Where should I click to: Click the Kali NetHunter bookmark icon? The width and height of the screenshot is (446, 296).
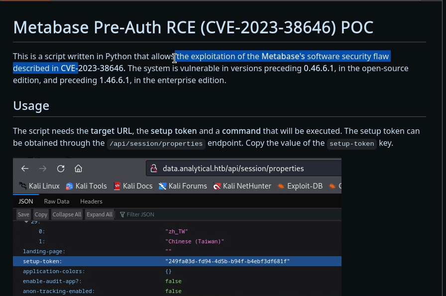click(217, 186)
